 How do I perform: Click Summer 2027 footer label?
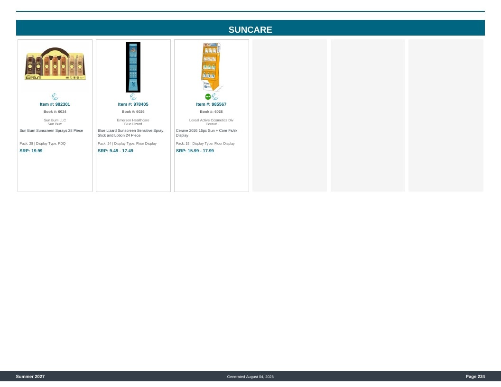(30, 377)
